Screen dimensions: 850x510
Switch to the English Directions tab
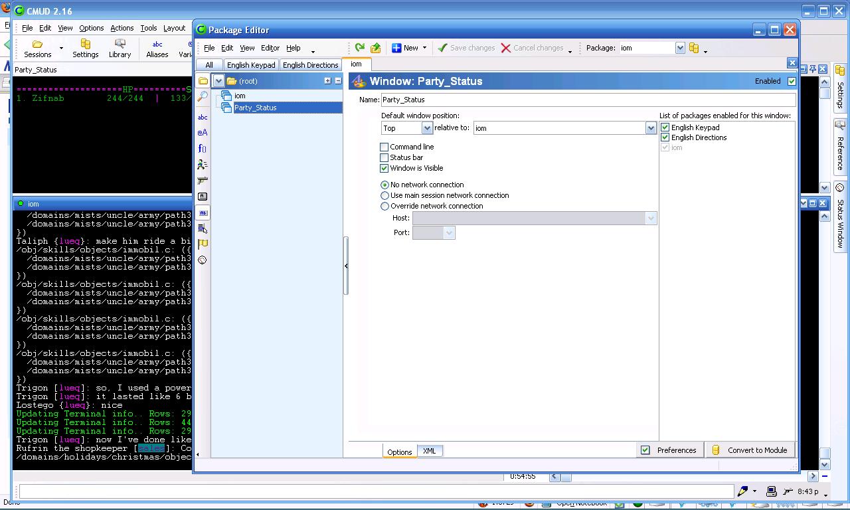point(310,65)
